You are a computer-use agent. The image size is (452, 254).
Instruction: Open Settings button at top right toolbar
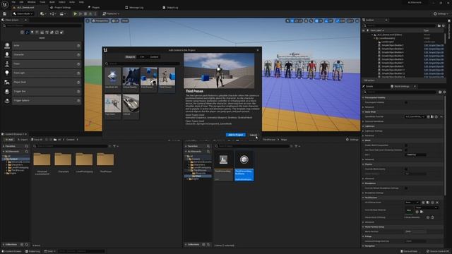440,13
